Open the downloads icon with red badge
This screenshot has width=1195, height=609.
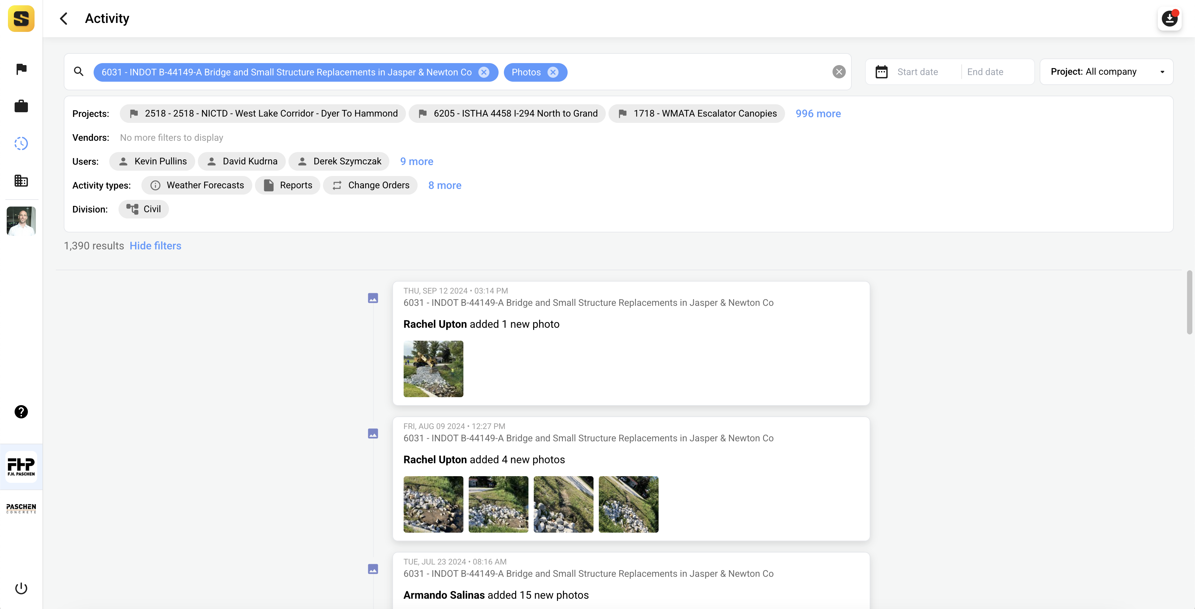pyautogui.click(x=1169, y=19)
